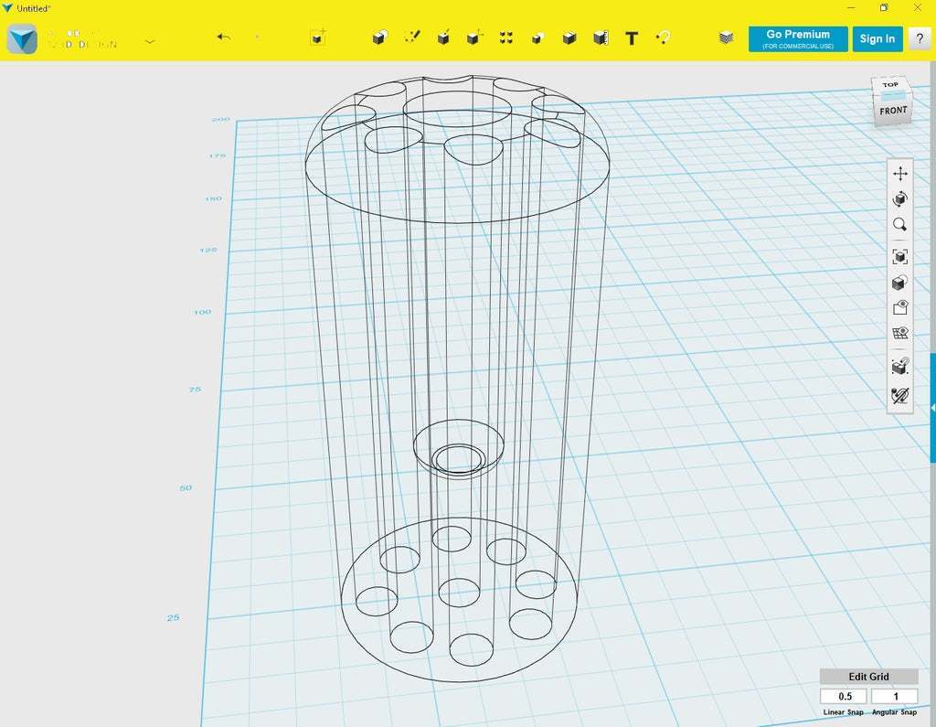Expand the side panel arrow on right edge
Image resolution: width=936 pixels, height=727 pixels.
932,408
